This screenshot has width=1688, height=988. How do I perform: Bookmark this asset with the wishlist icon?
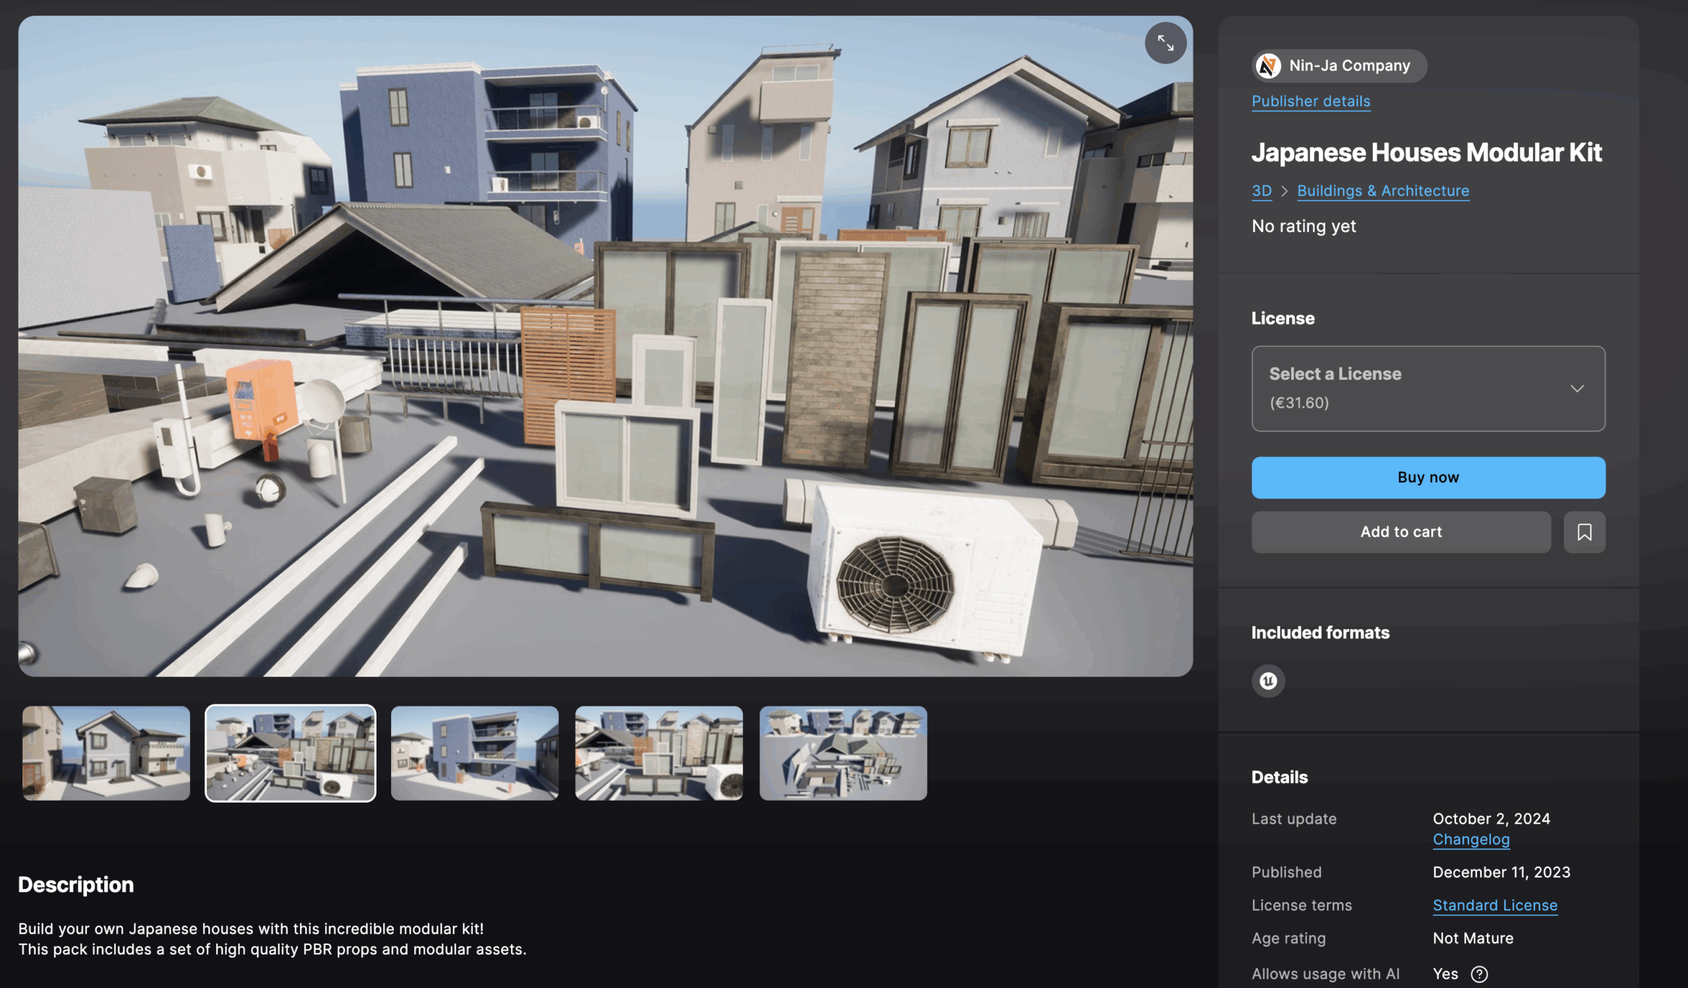coord(1584,532)
